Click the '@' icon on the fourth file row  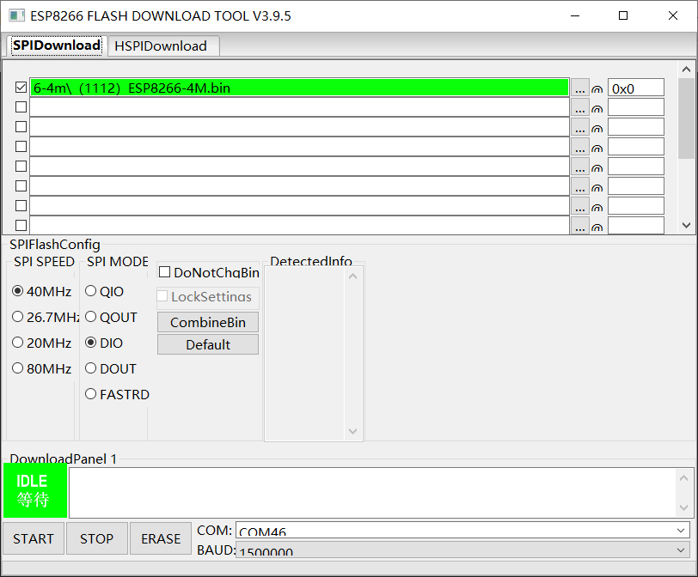coord(597,149)
